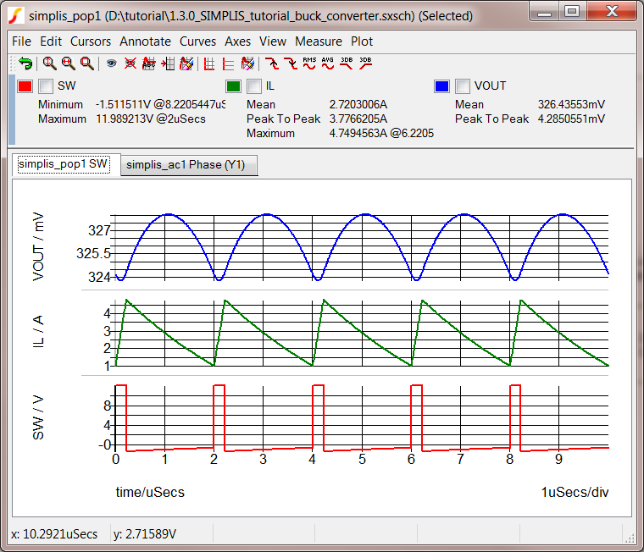Toggle the SW curve checkbox
This screenshot has height=552, width=644.
46,86
